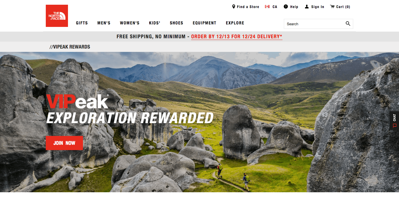Click inside the Search input field
Viewport: 399px width, 205px height.
tap(315, 24)
